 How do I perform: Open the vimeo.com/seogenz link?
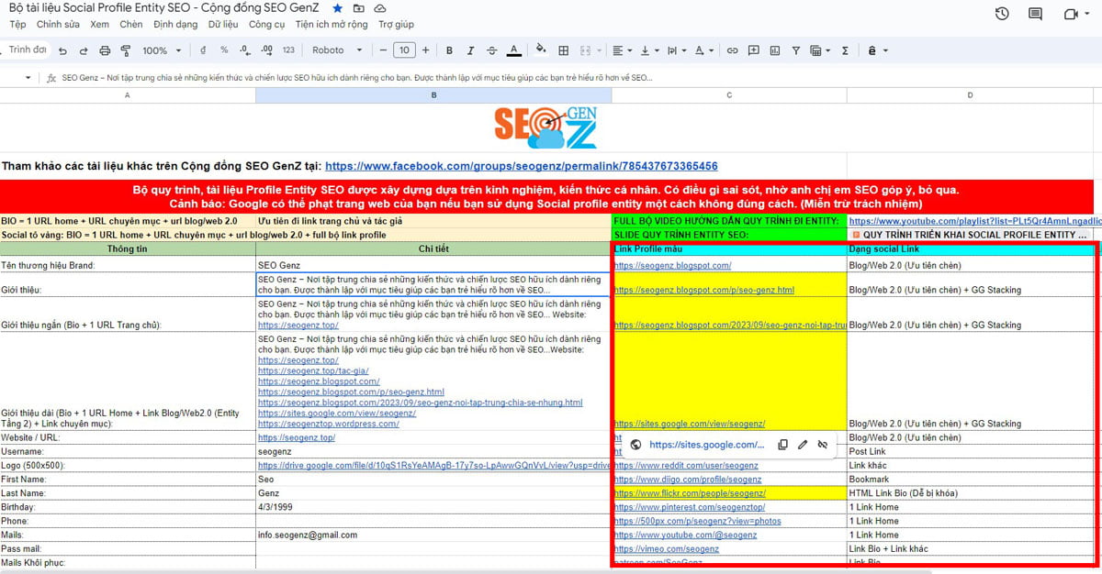point(667,548)
